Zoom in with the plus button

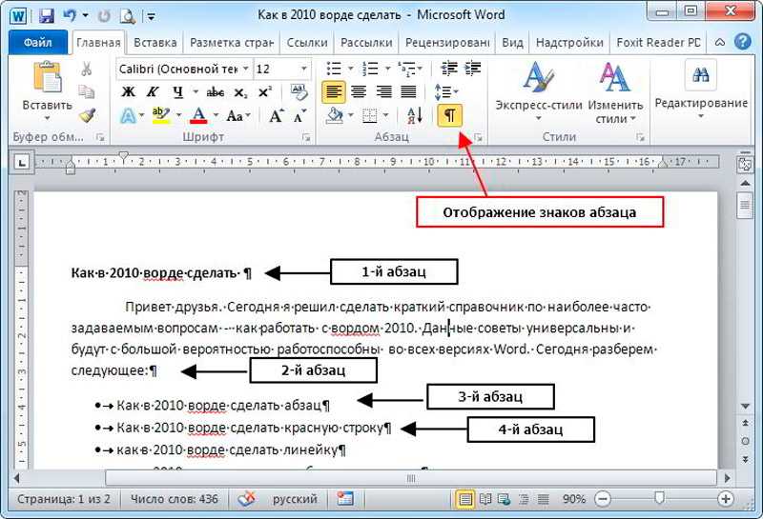coord(726,499)
